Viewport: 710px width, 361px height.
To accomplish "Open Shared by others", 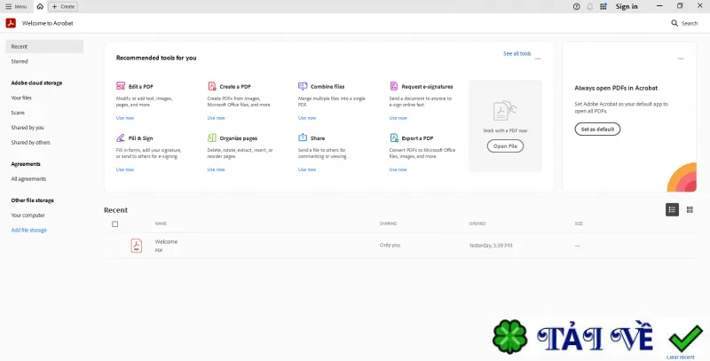I will [x=31, y=143].
